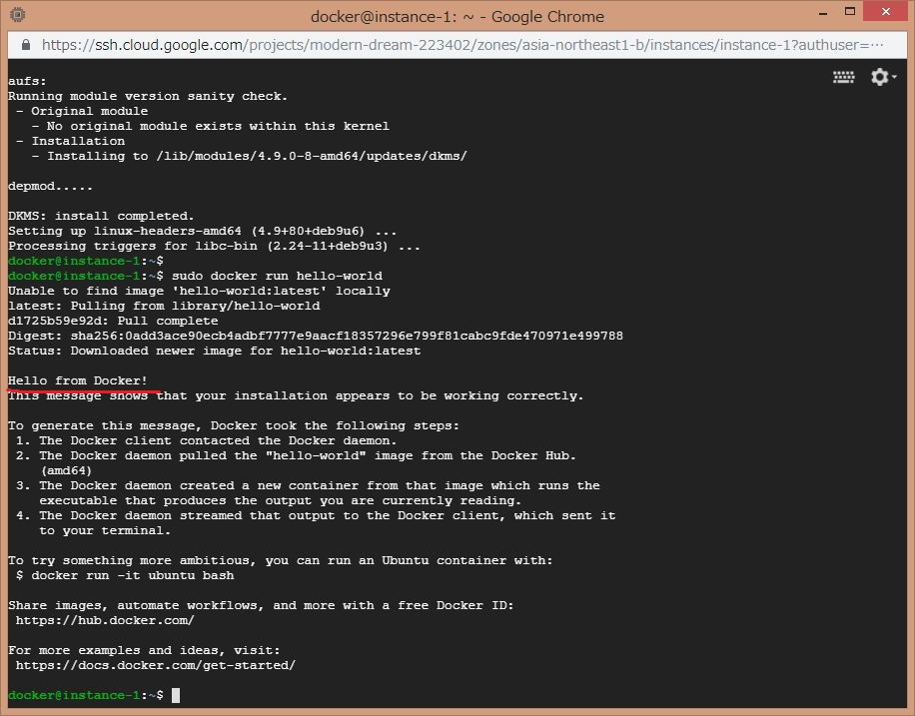The width and height of the screenshot is (915, 716).
Task: Click the Digest sha256 output line
Action: pos(313,336)
